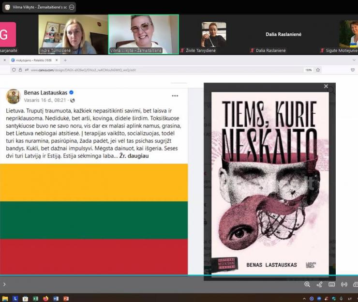The image size is (358, 302).
Task: Click the LT language indicator in system tray
Action: [x=350, y=299]
